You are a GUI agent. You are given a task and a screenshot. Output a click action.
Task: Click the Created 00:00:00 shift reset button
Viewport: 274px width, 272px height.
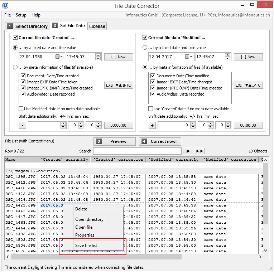(119, 125)
